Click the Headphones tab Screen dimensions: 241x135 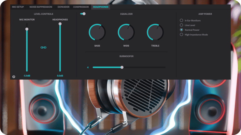[x=101, y=7]
